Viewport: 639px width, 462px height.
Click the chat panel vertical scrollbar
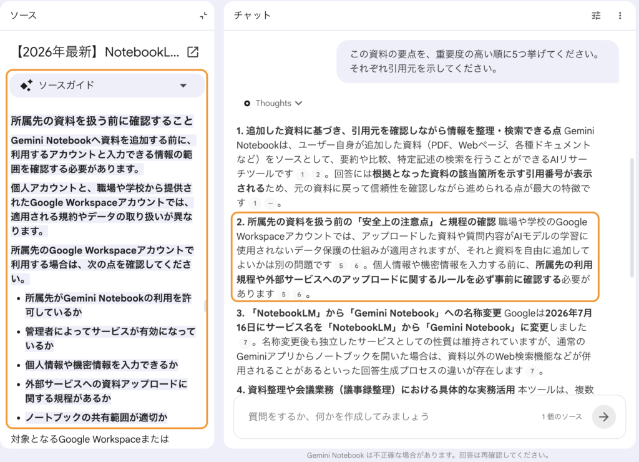[x=632, y=218]
